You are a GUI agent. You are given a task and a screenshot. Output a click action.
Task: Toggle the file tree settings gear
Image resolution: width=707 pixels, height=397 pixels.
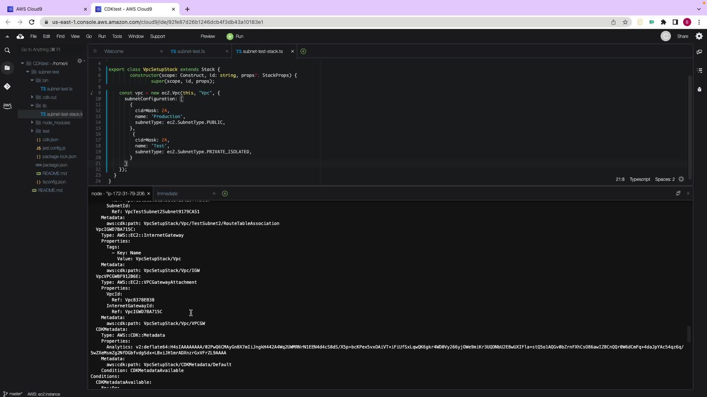pyautogui.click(x=80, y=61)
